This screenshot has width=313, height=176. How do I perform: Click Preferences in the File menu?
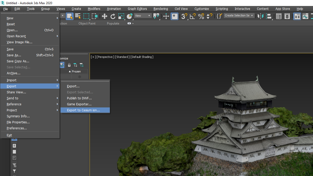click(17, 128)
